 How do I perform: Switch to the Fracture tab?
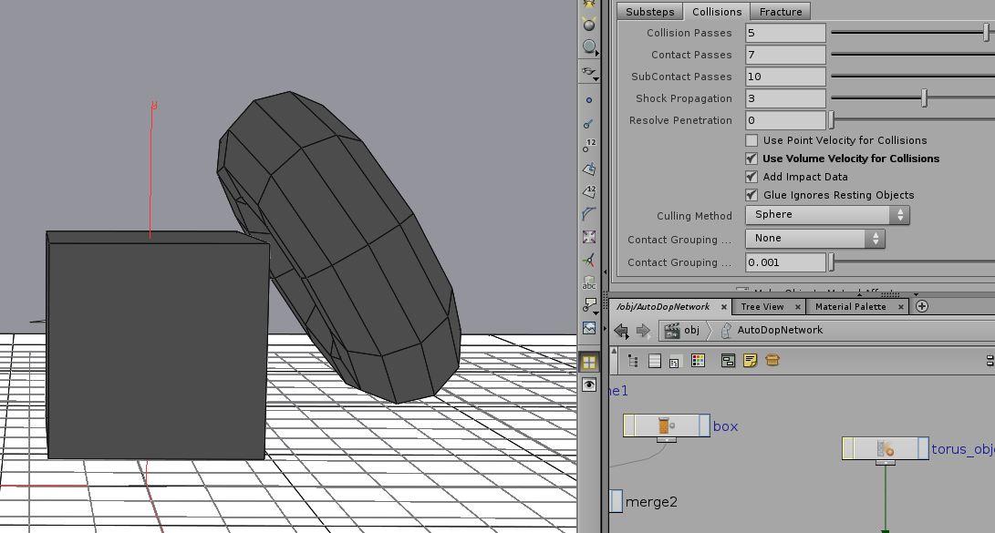point(781,12)
